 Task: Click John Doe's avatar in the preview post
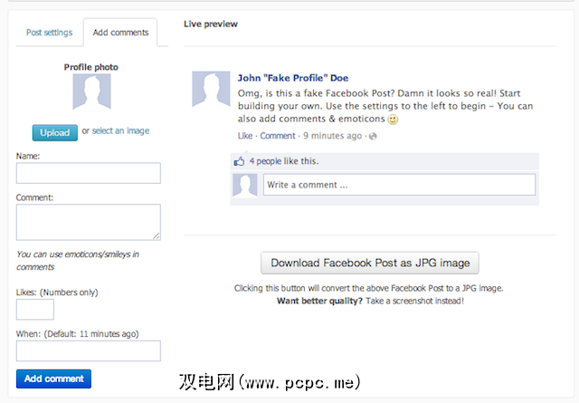click(211, 90)
